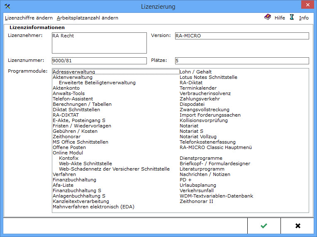Select Lotus Notes Schnittstelle module

point(208,77)
